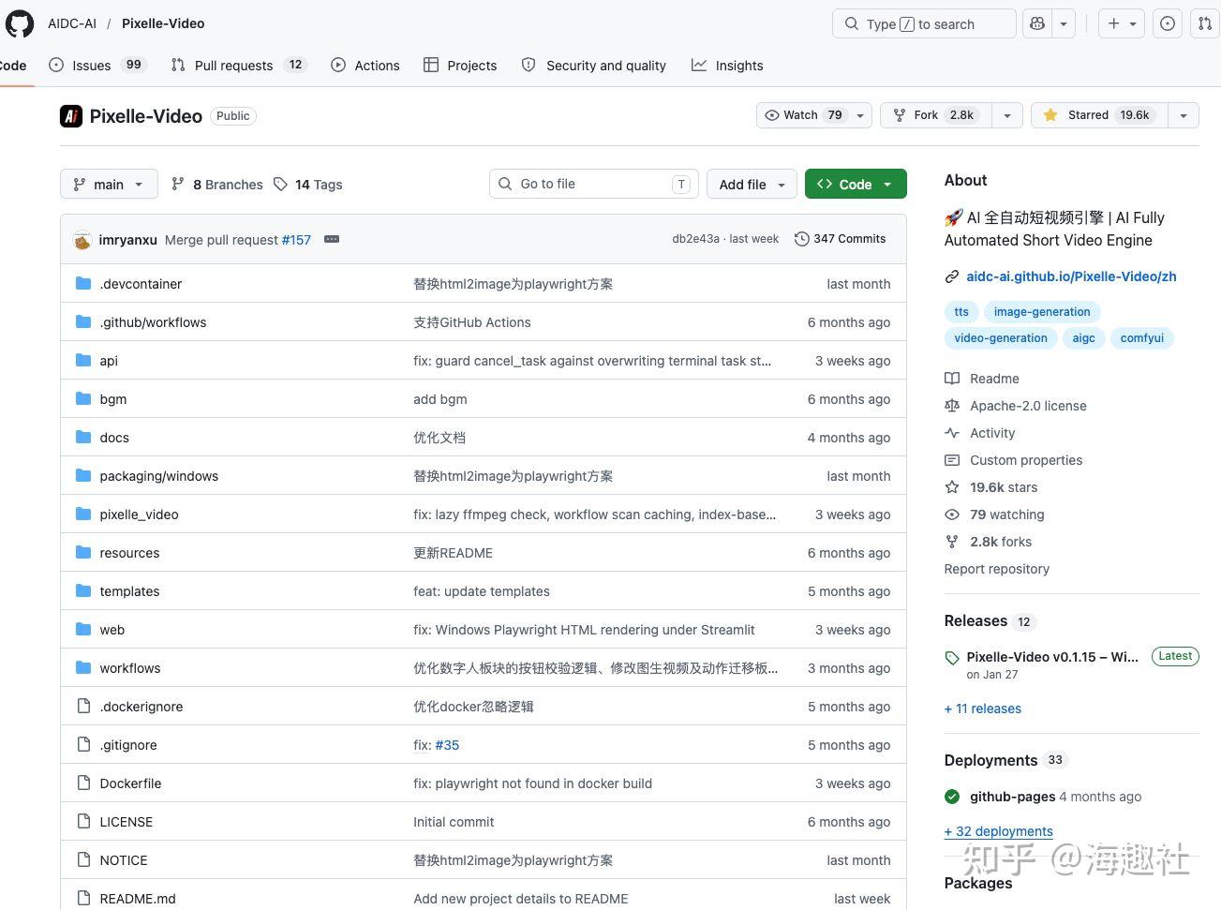Switch to the Actions tab

click(x=365, y=65)
